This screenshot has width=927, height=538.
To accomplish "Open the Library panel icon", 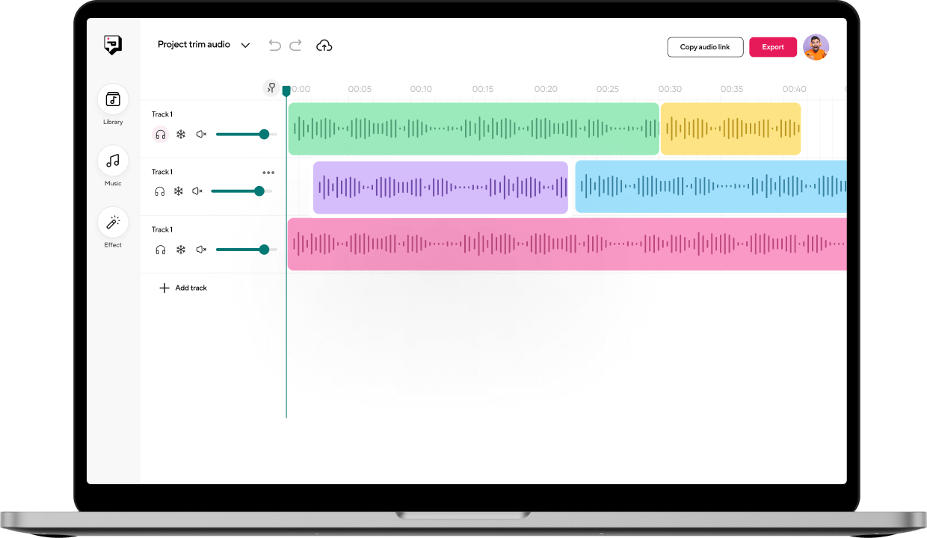I will (113, 99).
